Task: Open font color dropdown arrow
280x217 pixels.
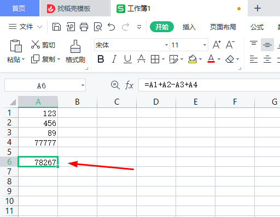Action: (x=219, y=59)
